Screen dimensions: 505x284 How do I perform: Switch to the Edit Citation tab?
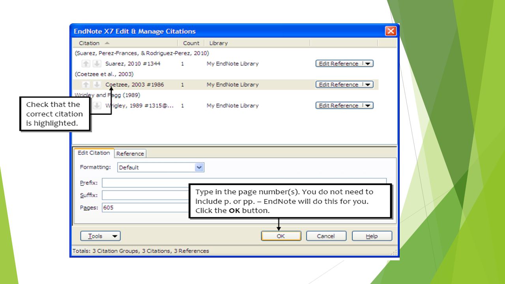pyautogui.click(x=94, y=153)
